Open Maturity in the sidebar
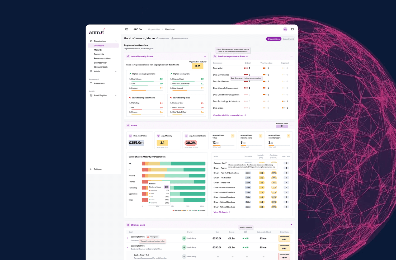This screenshot has width=396, height=260. 98,50
